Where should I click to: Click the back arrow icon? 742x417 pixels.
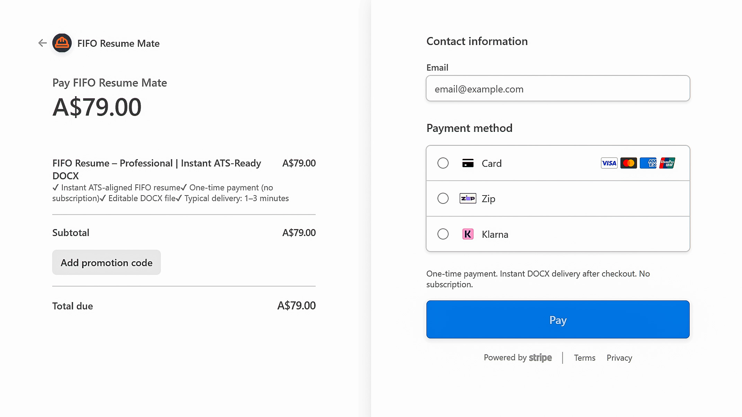42,43
